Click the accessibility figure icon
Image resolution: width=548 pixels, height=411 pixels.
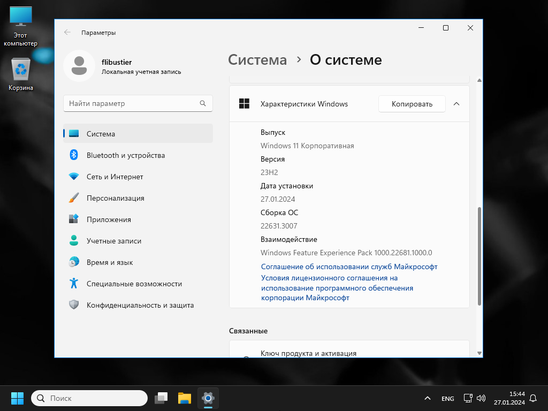(74, 283)
